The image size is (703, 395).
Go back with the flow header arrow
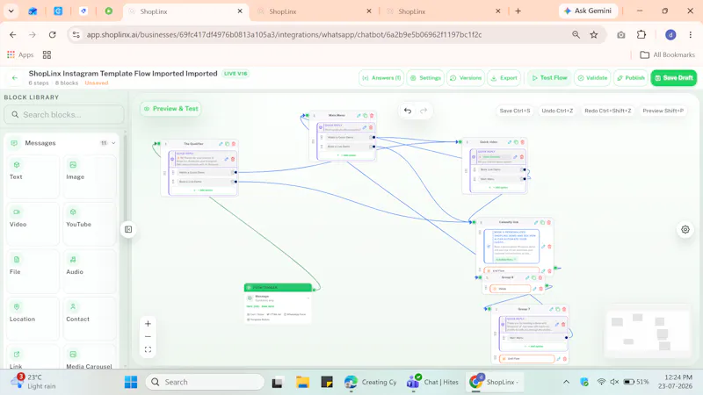(15, 77)
